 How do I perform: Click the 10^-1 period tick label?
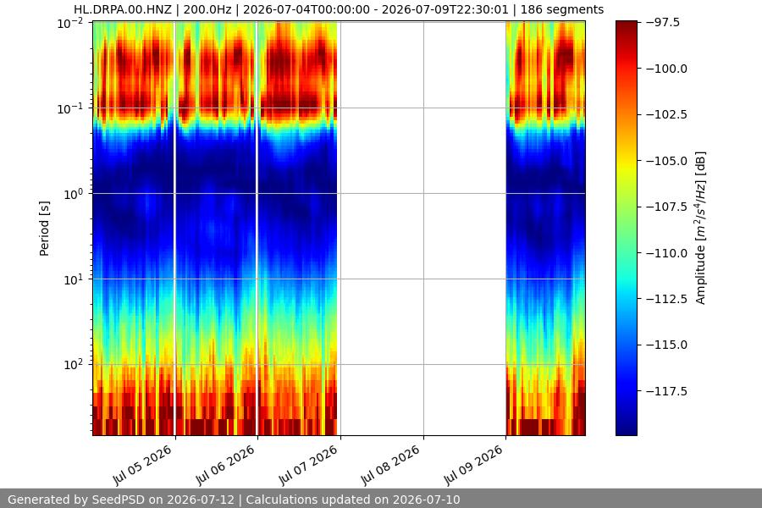click(70, 108)
